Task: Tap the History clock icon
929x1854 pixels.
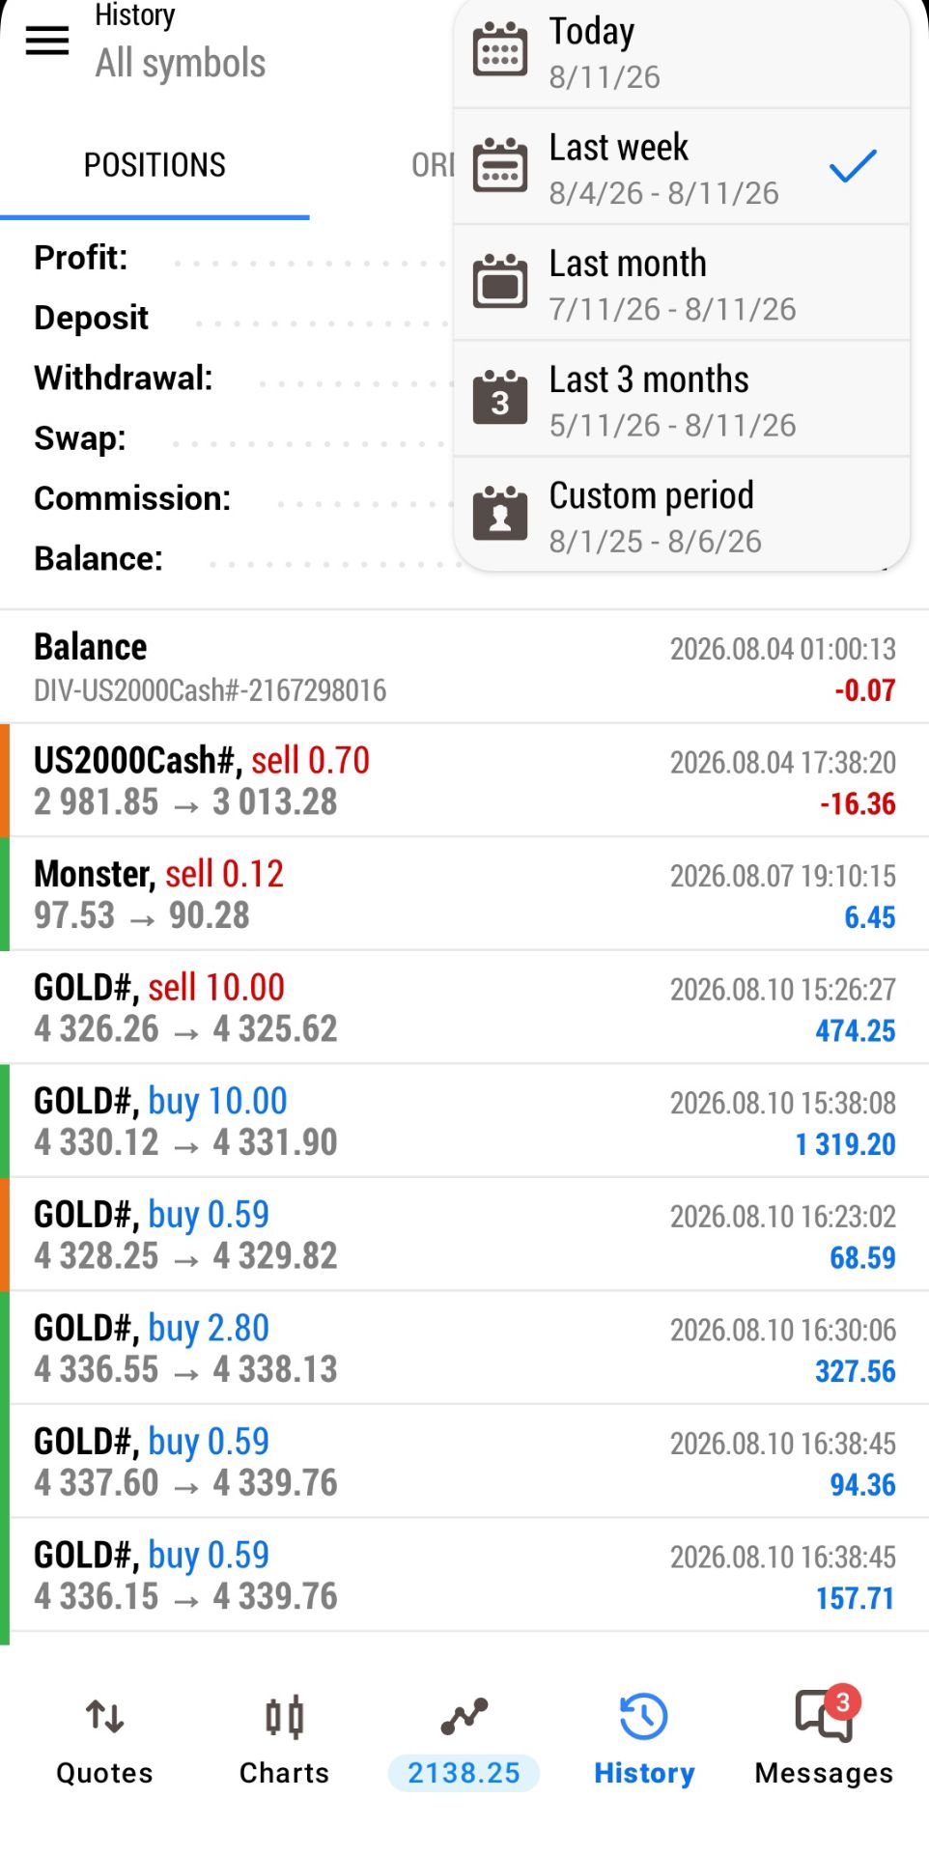Action: [x=643, y=1717]
